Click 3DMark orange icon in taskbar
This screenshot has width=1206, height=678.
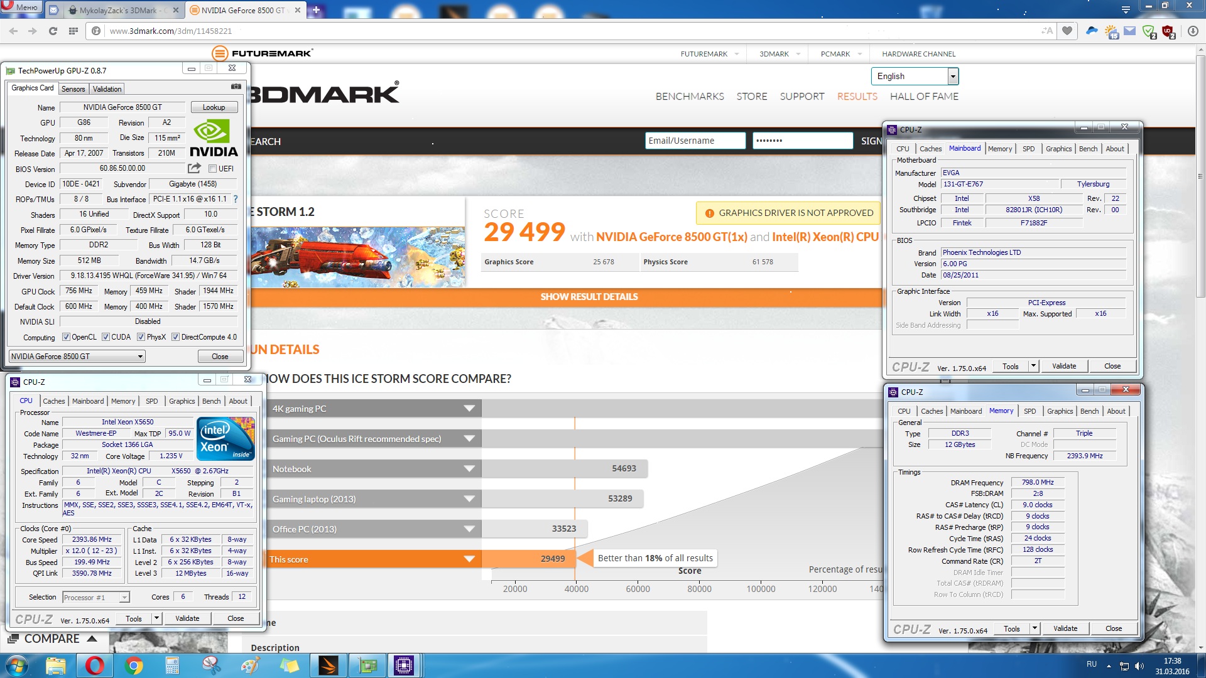click(328, 665)
